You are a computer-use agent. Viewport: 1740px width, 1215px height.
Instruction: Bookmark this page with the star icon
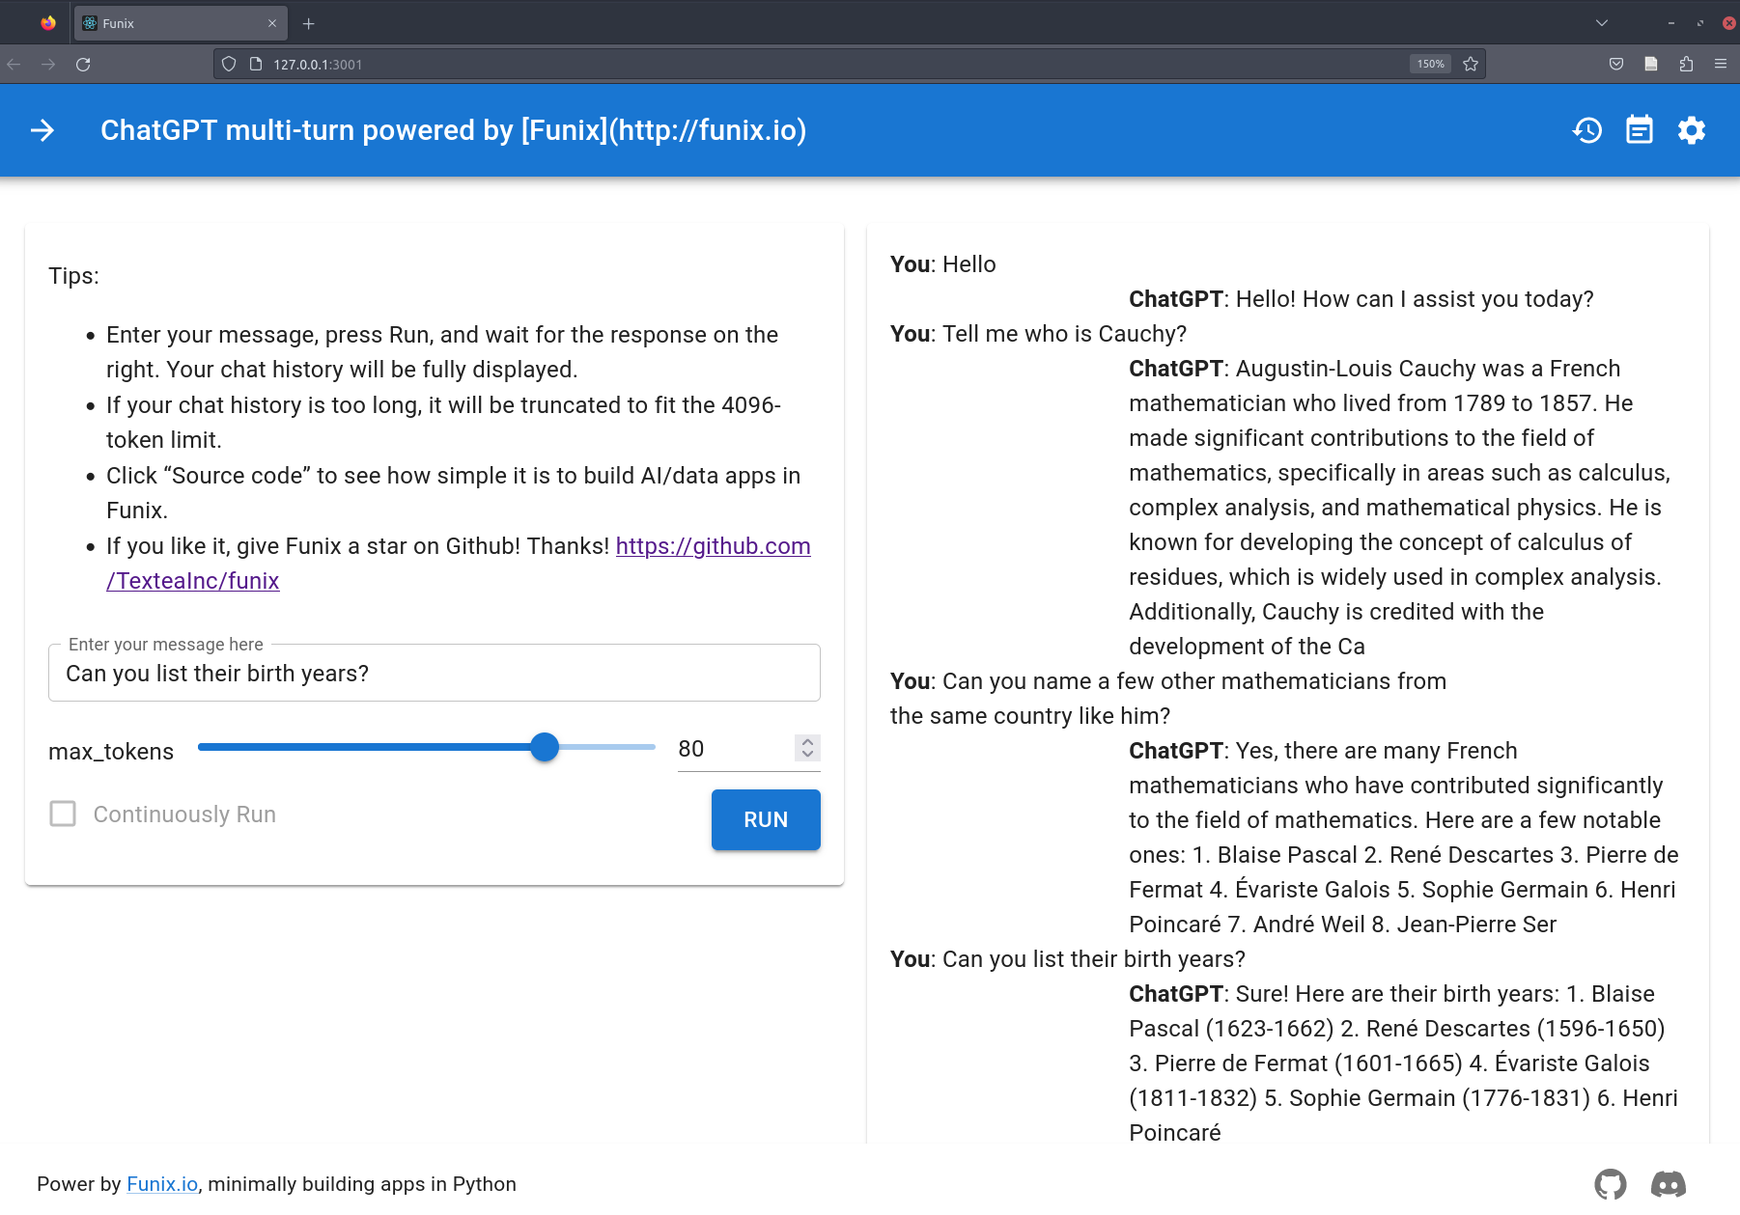click(1471, 65)
